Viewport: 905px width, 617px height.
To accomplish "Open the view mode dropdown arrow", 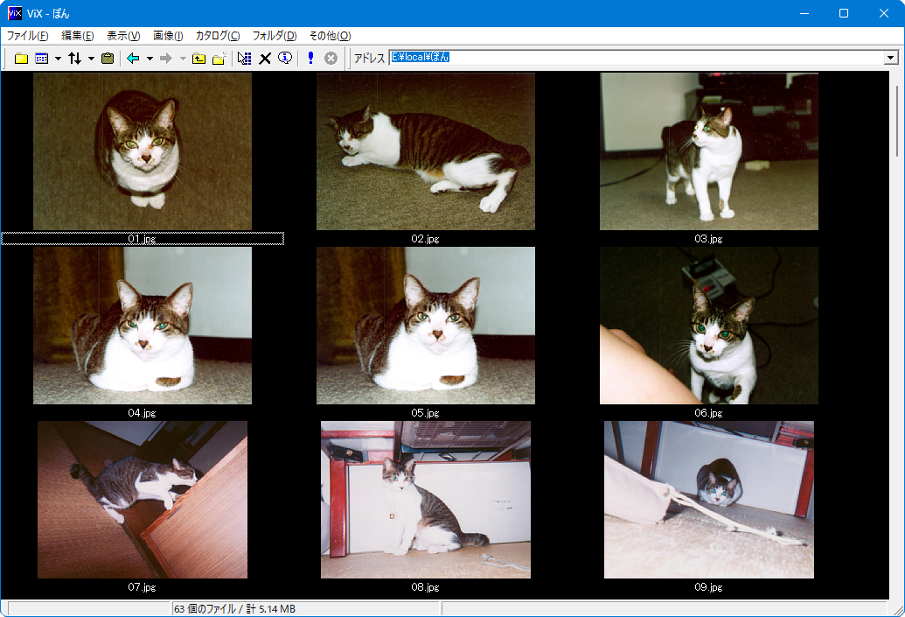I will point(58,59).
